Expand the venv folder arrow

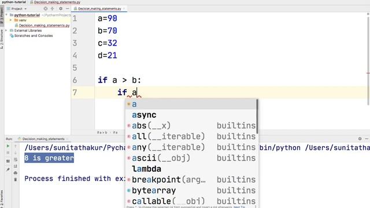click(10, 20)
